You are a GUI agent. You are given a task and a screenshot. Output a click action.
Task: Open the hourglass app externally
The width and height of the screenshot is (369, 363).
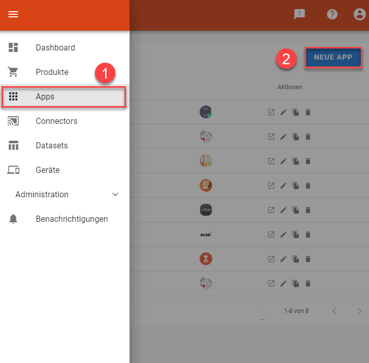click(271, 259)
